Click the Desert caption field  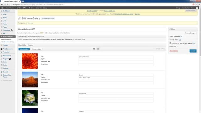tap(116, 78)
